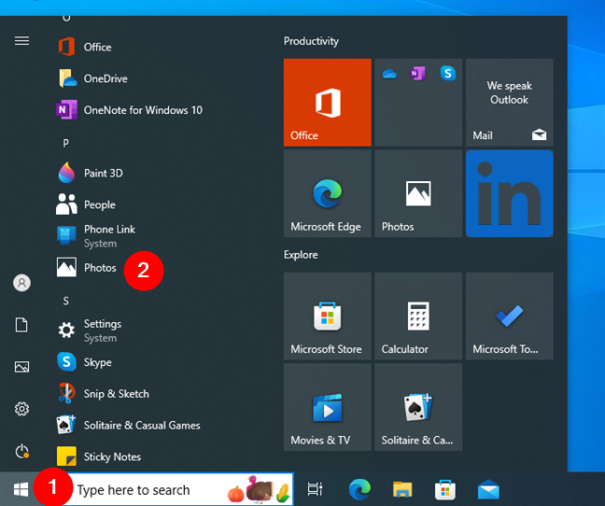Viewport: 605px width, 506px height.
Task: Open the Microsoft To Do tile
Action: (510, 316)
